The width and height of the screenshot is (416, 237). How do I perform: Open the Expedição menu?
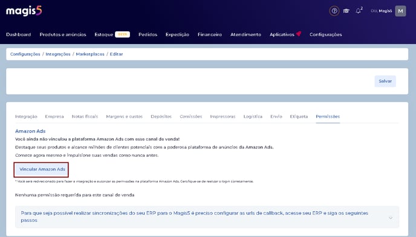click(x=177, y=34)
